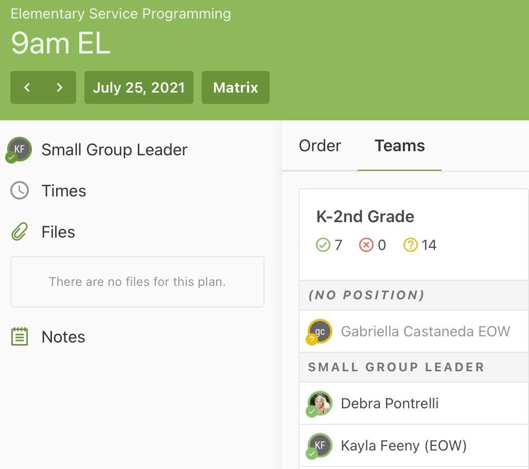Click the red declined count icon
529x469 pixels.
[x=366, y=245]
